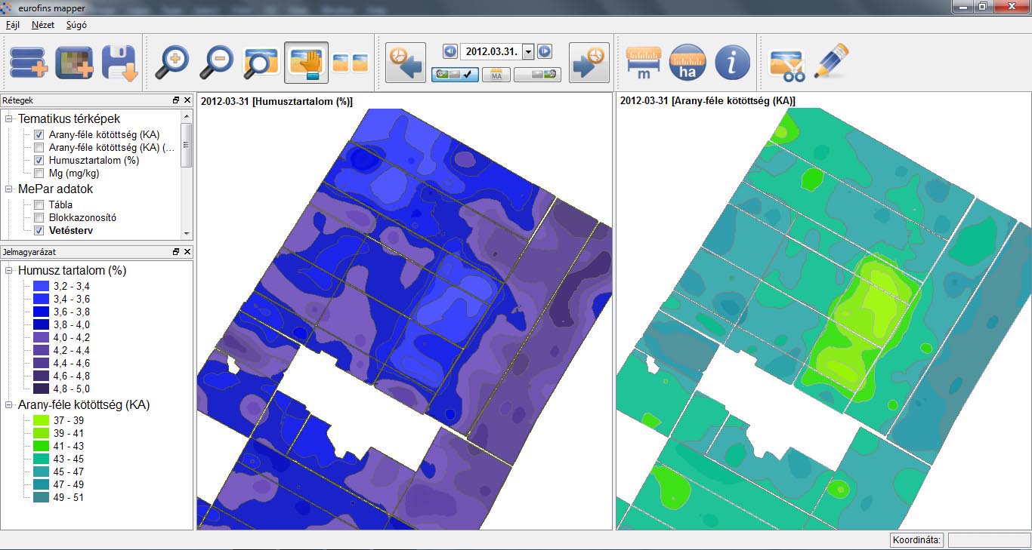Jump to next date with clock arrow button
1032x550 pixels.
[589, 63]
